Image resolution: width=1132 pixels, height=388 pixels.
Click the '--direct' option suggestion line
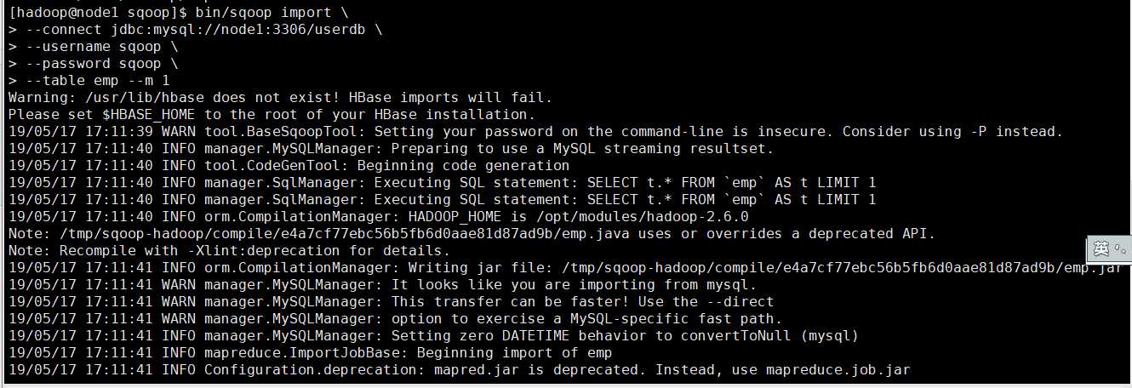click(x=392, y=302)
